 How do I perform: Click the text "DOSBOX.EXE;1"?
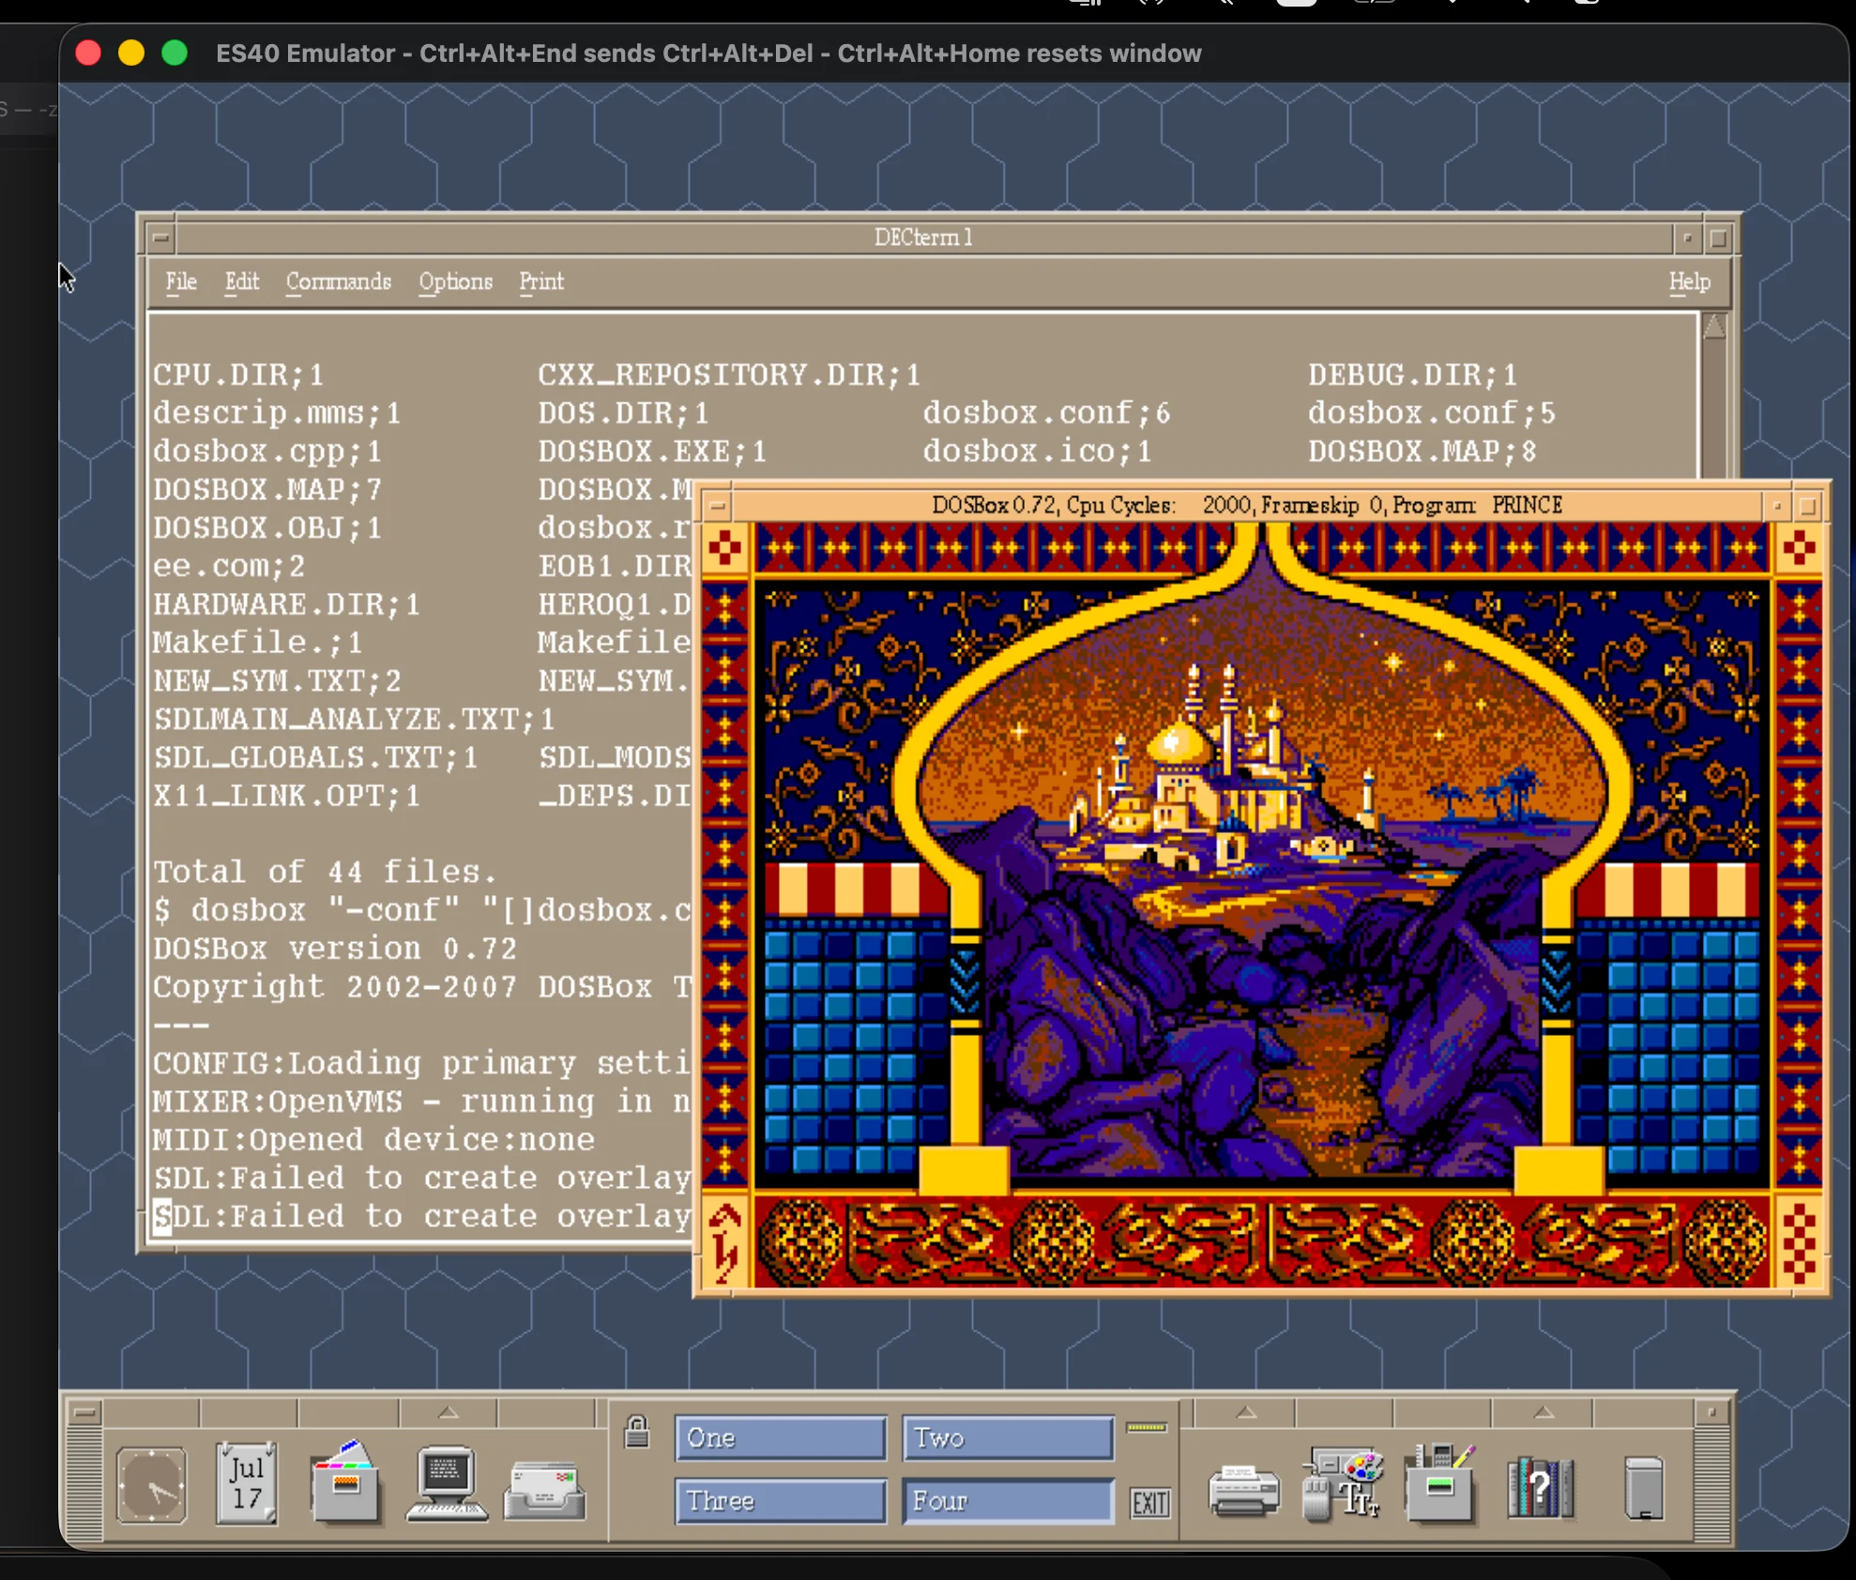point(652,452)
